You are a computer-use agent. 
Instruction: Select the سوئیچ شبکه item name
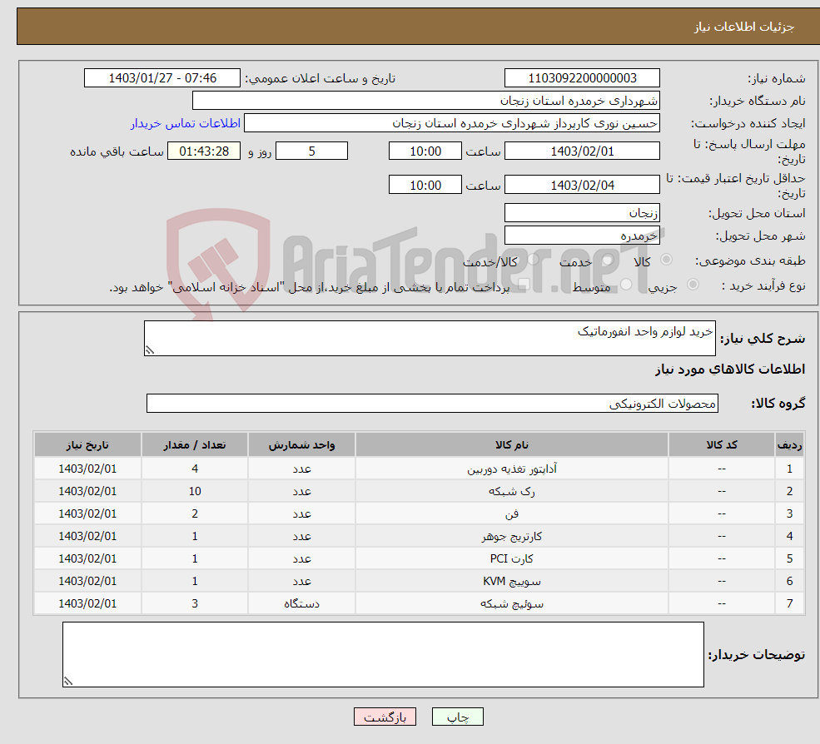point(512,603)
